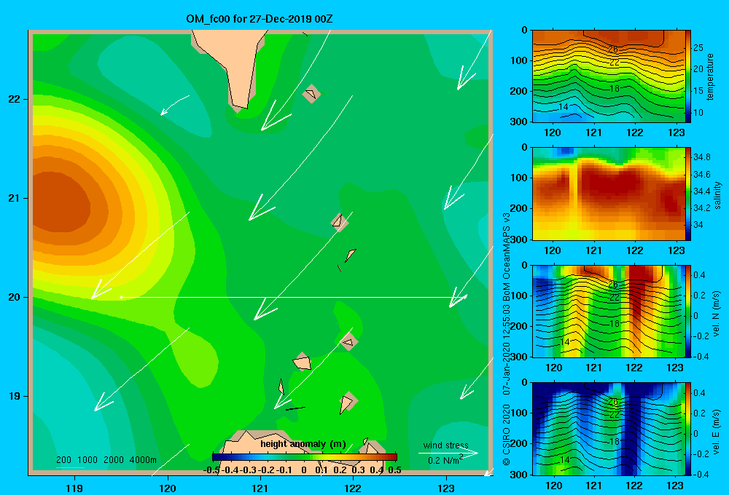729x495 pixels.
Task: Click the '200' depth contour legend entry
Action: (x=63, y=460)
